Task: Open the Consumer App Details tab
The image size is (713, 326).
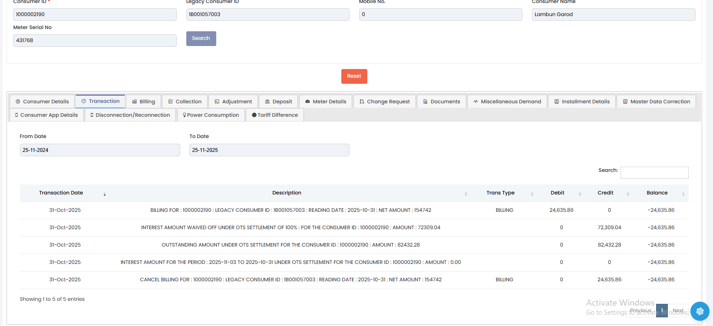Action: point(46,115)
